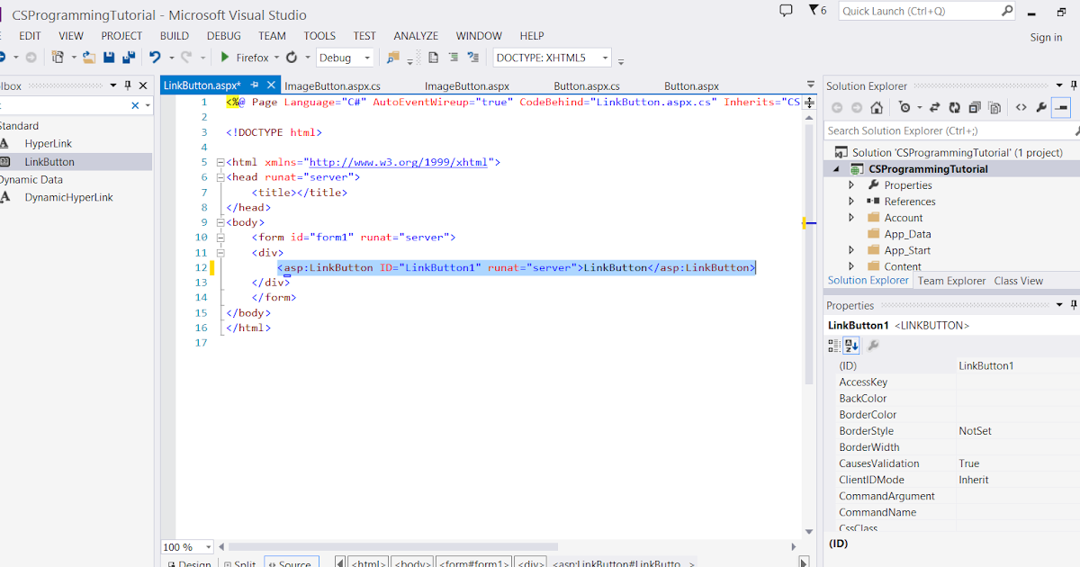Toggle Preview Selected Items in Solution Explorer
The width and height of the screenshot is (1080, 567).
pos(1061,106)
